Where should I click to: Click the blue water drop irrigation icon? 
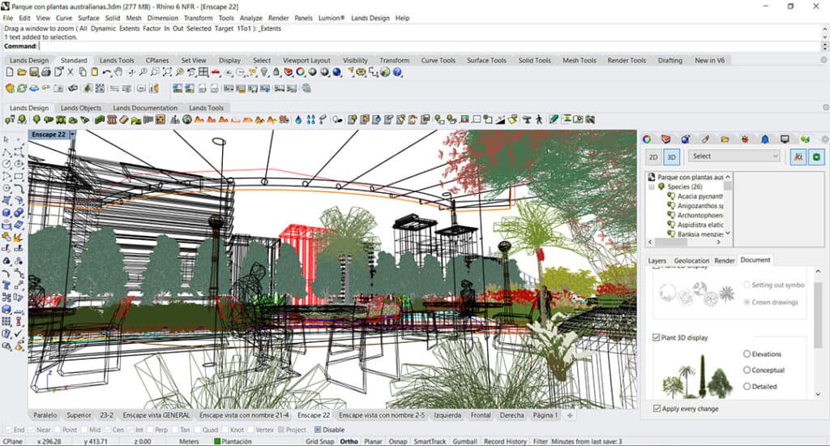pyautogui.click(x=298, y=120)
